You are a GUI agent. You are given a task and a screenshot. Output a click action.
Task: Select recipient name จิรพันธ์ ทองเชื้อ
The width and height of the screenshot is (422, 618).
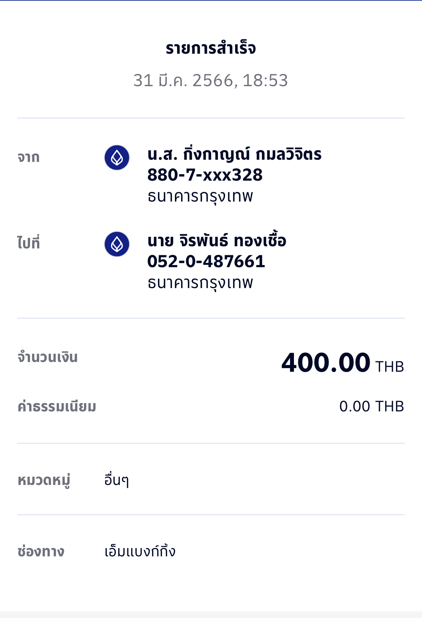pos(217,241)
